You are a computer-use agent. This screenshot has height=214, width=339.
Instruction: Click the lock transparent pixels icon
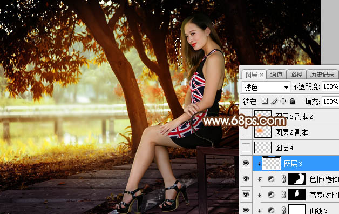pyautogui.click(x=265, y=101)
